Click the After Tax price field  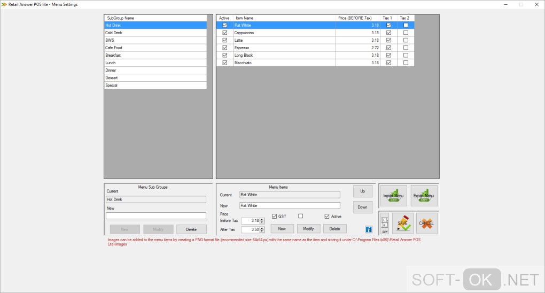(x=250, y=230)
